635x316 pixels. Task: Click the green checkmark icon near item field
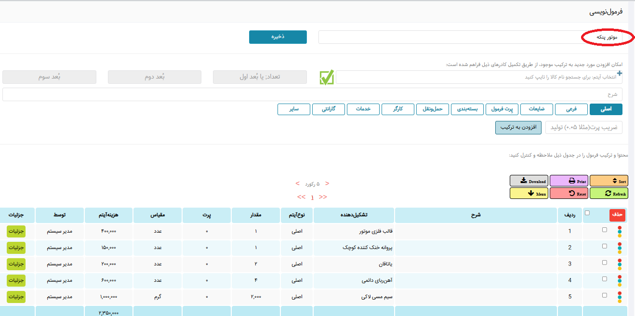(327, 78)
